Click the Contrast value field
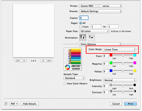The image size is (142, 111). (x=106, y=92)
